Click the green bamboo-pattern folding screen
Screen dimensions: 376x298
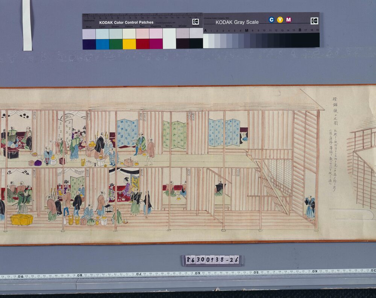click(x=174, y=134)
